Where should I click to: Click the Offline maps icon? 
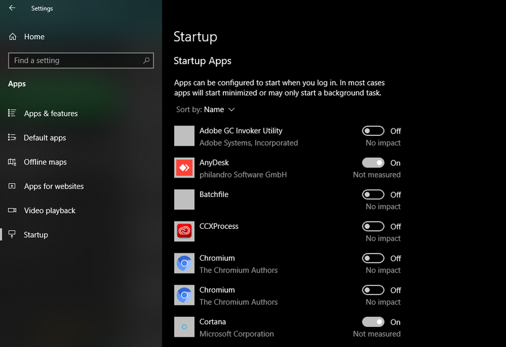(x=12, y=162)
